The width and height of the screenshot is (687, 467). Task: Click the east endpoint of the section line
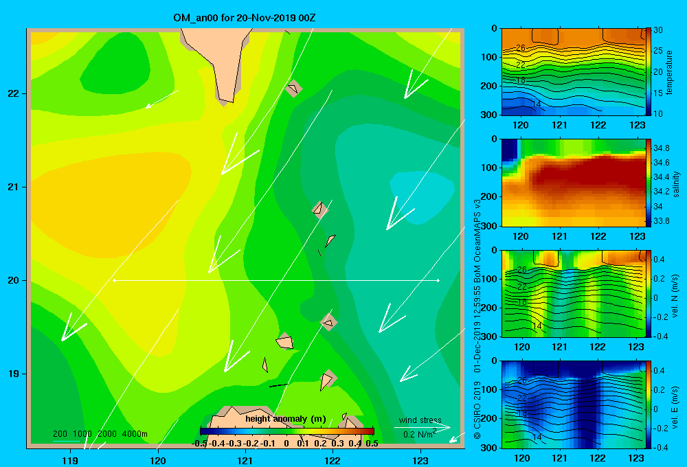click(x=438, y=280)
